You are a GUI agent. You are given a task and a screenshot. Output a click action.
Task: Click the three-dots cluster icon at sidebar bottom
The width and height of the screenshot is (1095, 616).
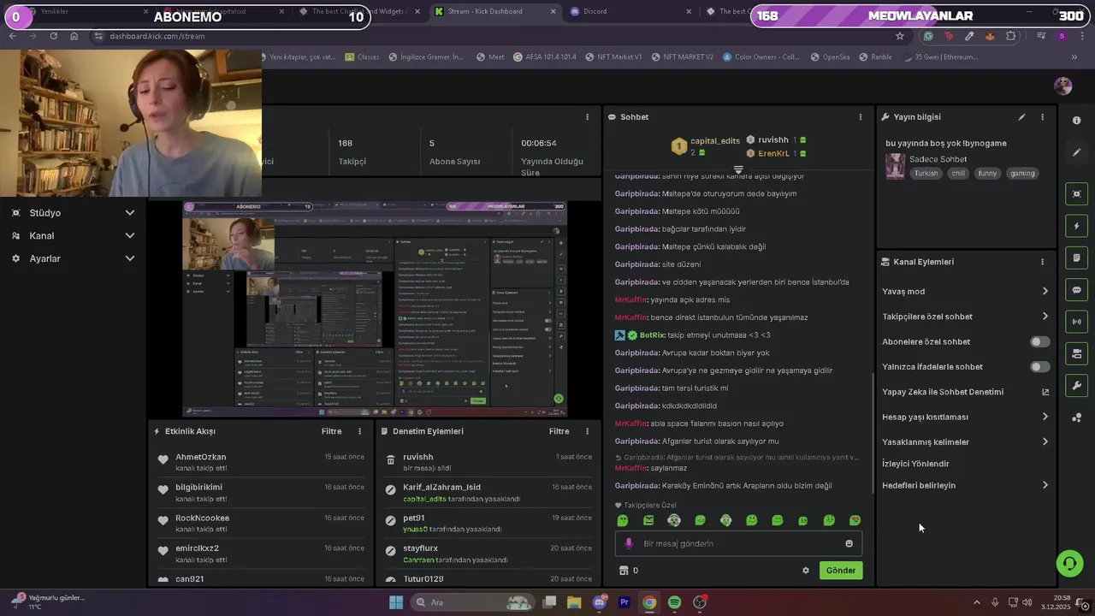pyautogui.click(x=1076, y=418)
